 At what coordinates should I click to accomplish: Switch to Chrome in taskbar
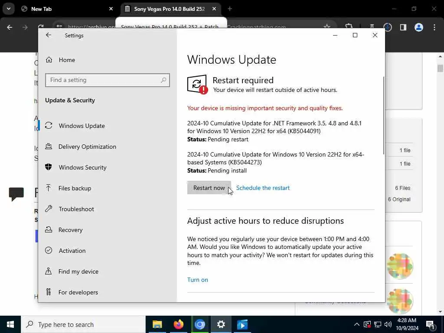(199, 324)
